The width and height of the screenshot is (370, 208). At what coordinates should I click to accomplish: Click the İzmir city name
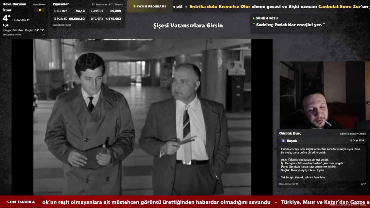tap(7, 10)
